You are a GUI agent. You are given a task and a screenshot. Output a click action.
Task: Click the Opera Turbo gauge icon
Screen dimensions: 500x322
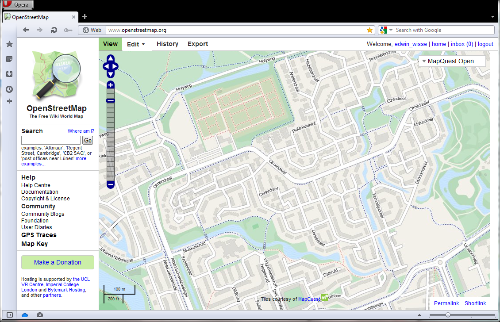point(40,315)
